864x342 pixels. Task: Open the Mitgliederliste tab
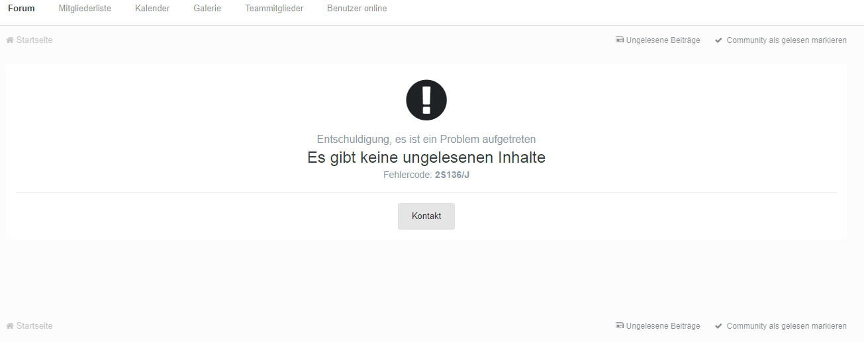click(85, 9)
